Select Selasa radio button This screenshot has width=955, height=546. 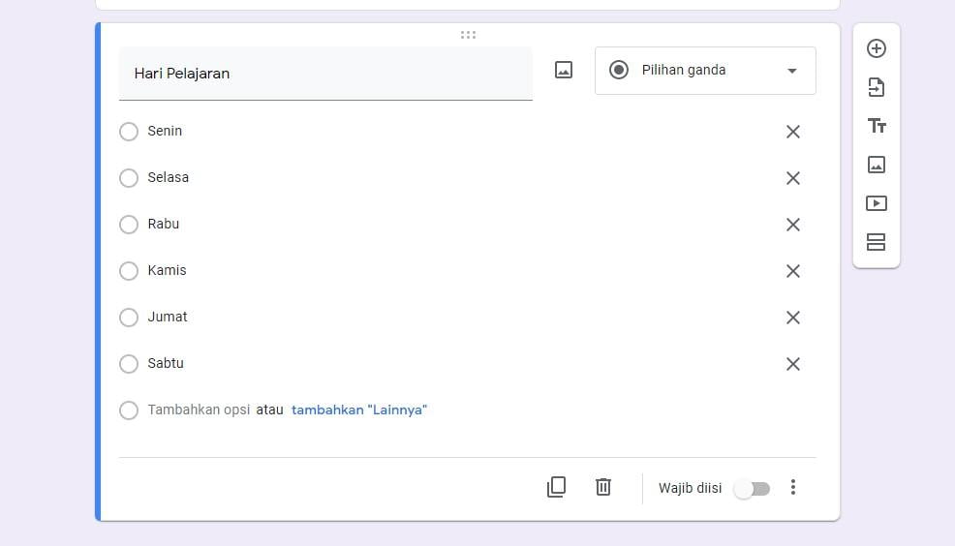[x=129, y=178]
